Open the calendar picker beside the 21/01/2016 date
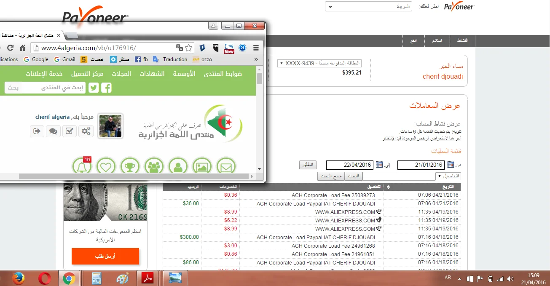The image size is (550, 286). (451, 165)
